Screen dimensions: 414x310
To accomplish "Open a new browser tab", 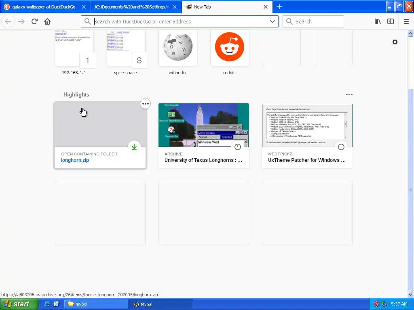I will (x=279, y=6).
